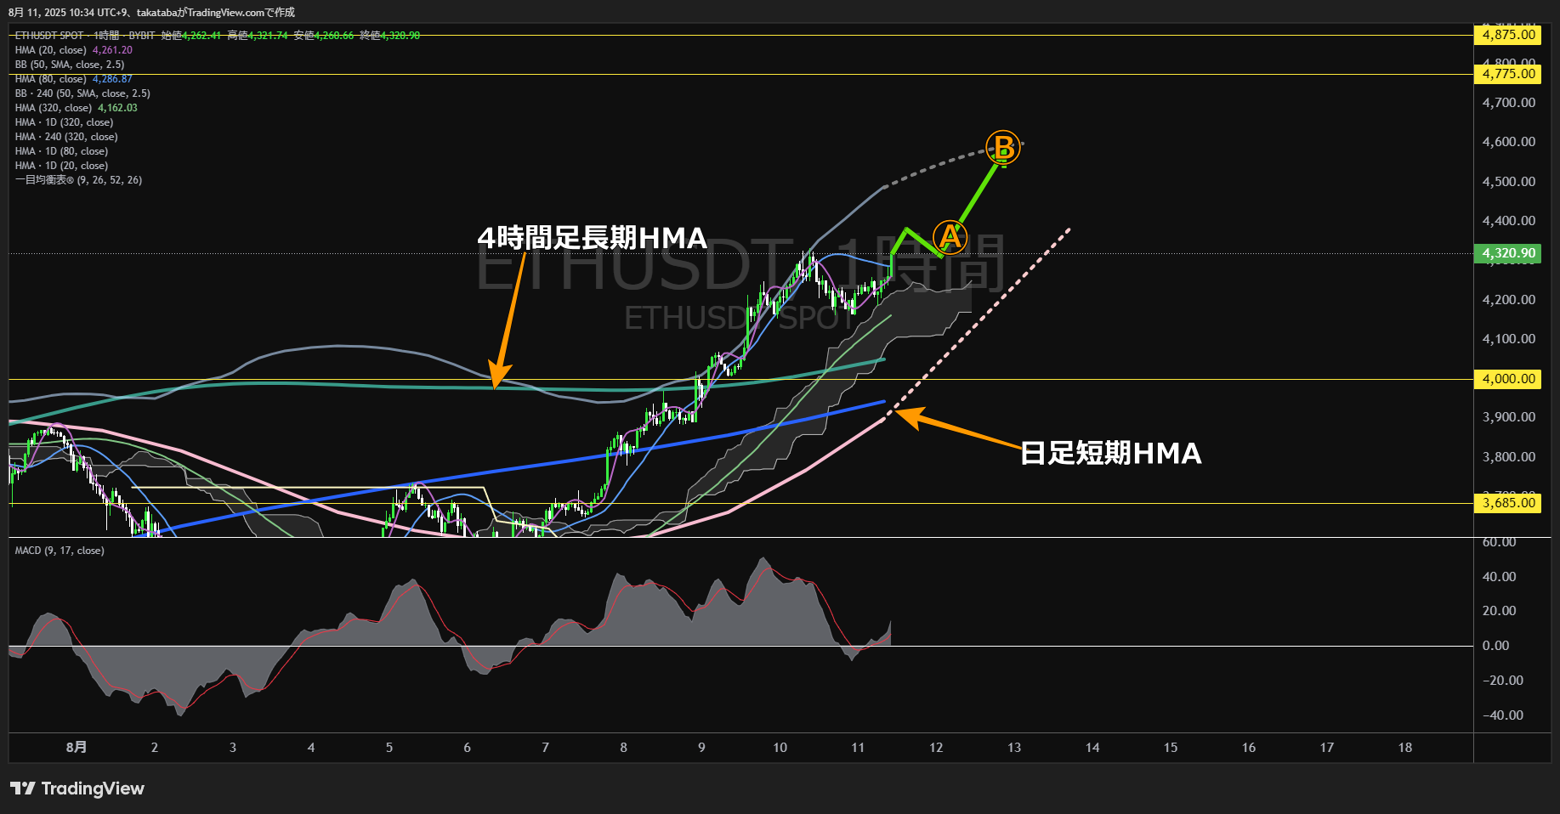Select the HMA · 1D (20, close) legend
This screenshot has height=814, width=1560.
pos(61,166)
